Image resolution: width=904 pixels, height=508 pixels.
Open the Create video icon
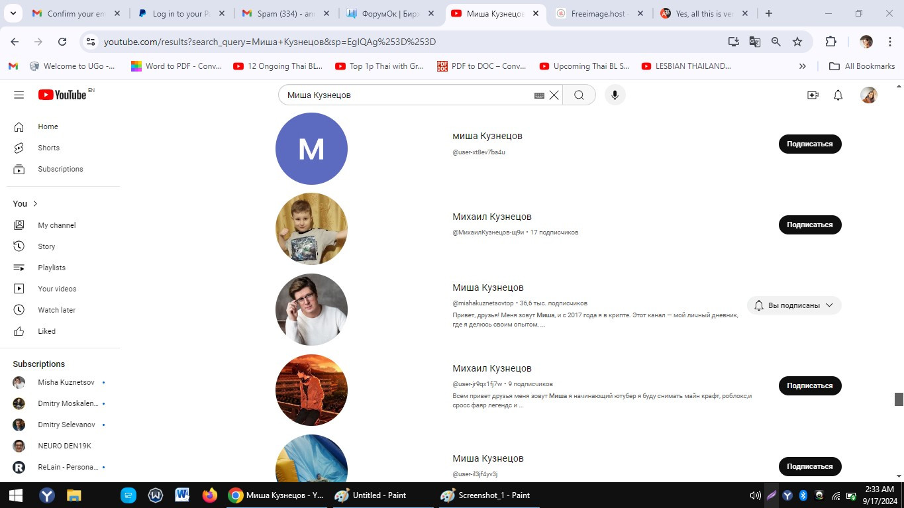[813, 95]
